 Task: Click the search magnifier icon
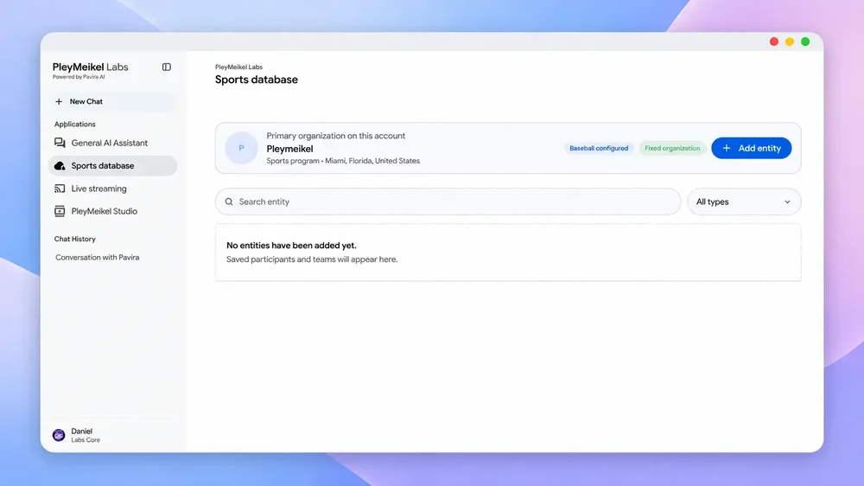[x=229, y=201]
